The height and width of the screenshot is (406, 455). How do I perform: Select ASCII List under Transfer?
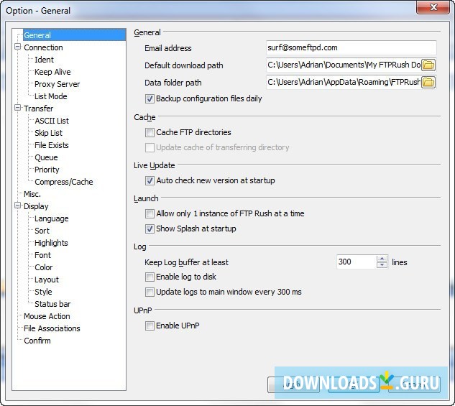click(x=52, y=121)
